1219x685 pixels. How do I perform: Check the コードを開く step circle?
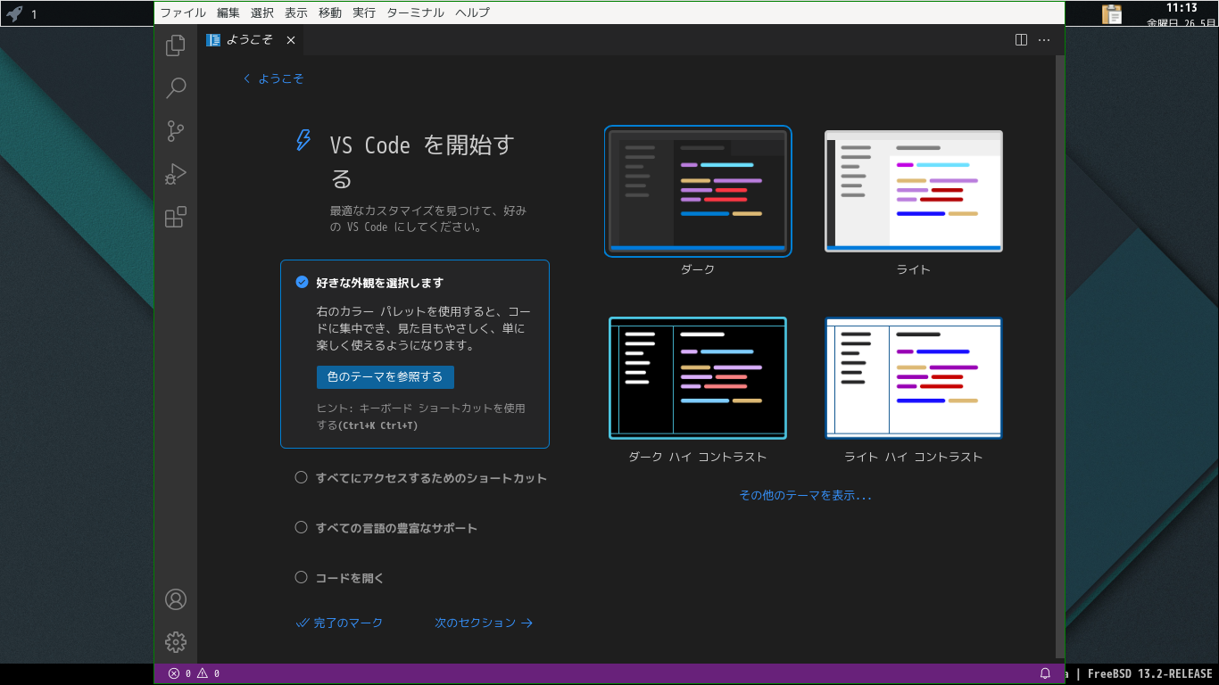point(302,577)
